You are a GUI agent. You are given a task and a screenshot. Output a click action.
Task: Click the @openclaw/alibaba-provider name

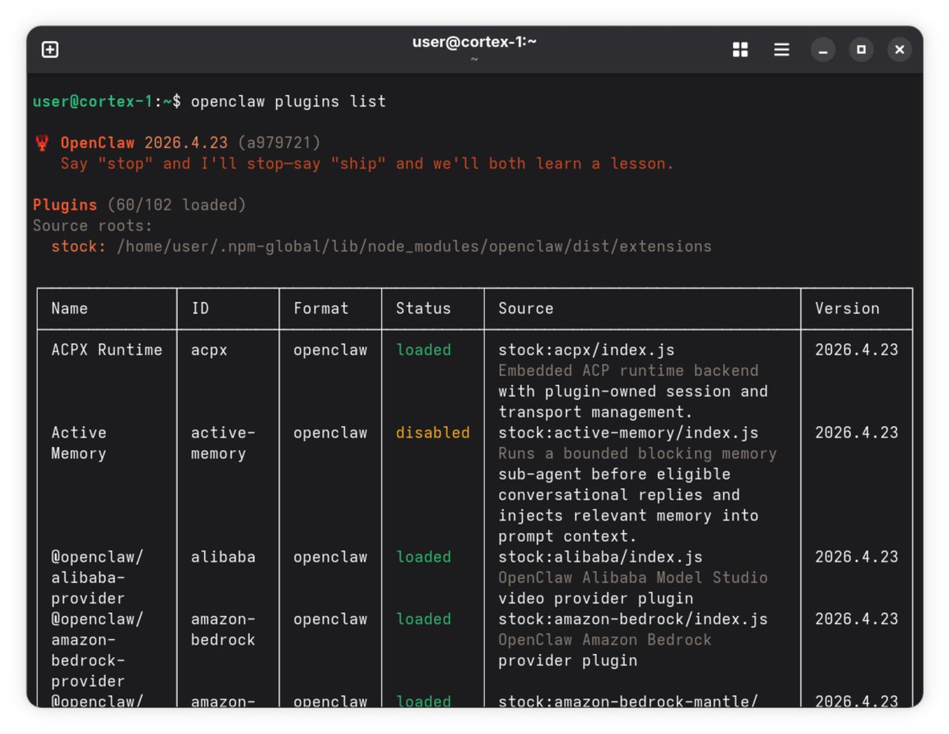pos(97,577)
